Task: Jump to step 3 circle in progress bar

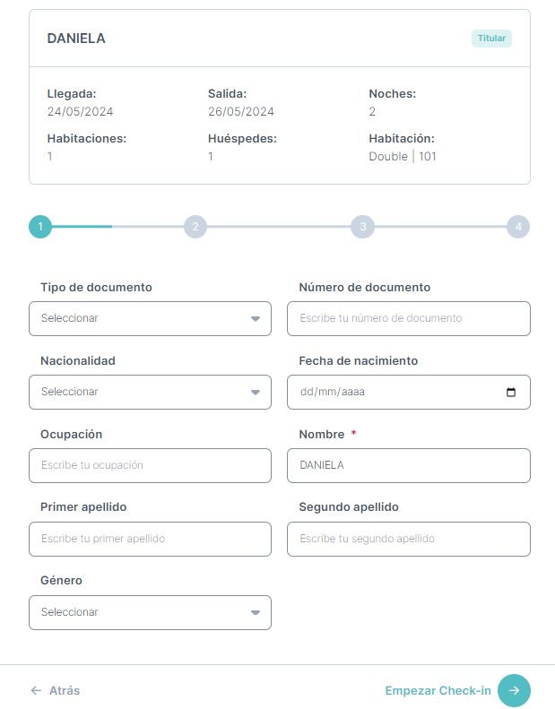Action: click(363, 227)
